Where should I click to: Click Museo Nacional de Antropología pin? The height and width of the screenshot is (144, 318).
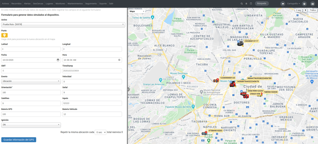[x=201, y=92]
